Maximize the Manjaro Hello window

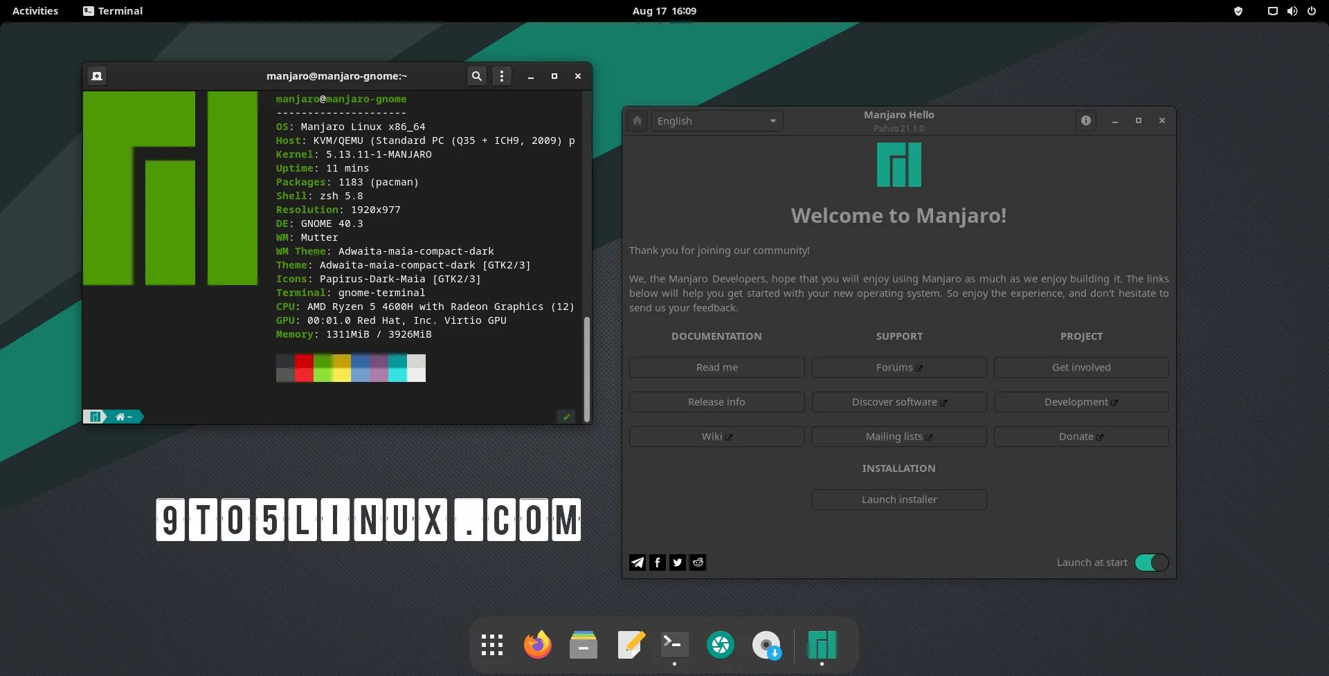pyautogui.click(x=1139, y=121)
